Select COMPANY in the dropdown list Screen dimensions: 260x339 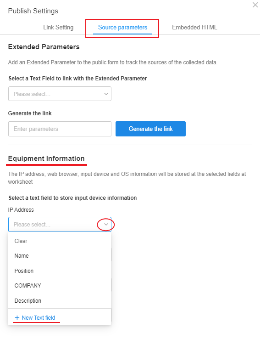pyautogui.click(x=59, y=286)
